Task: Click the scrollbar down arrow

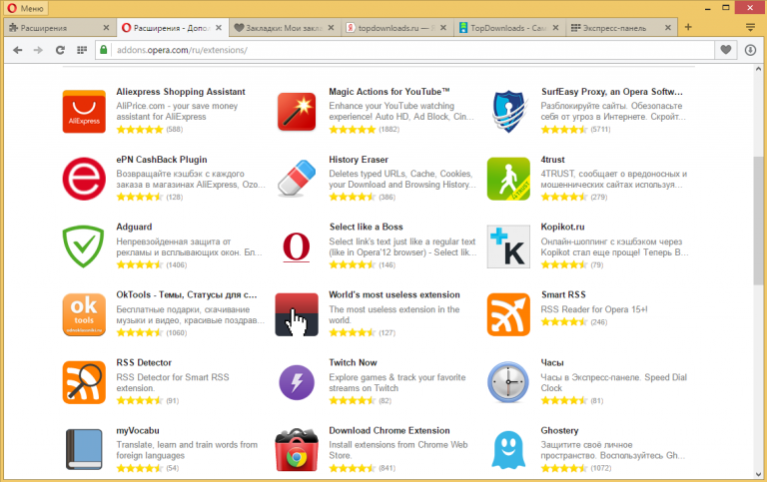Action: (758, 474)
